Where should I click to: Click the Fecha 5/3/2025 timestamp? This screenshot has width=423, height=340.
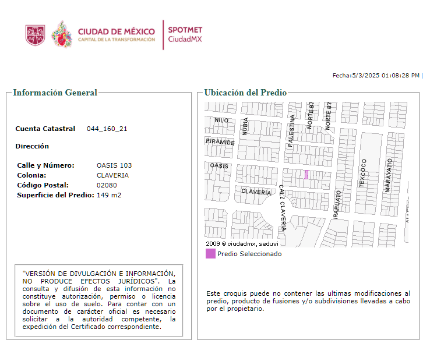pos(376,76)
